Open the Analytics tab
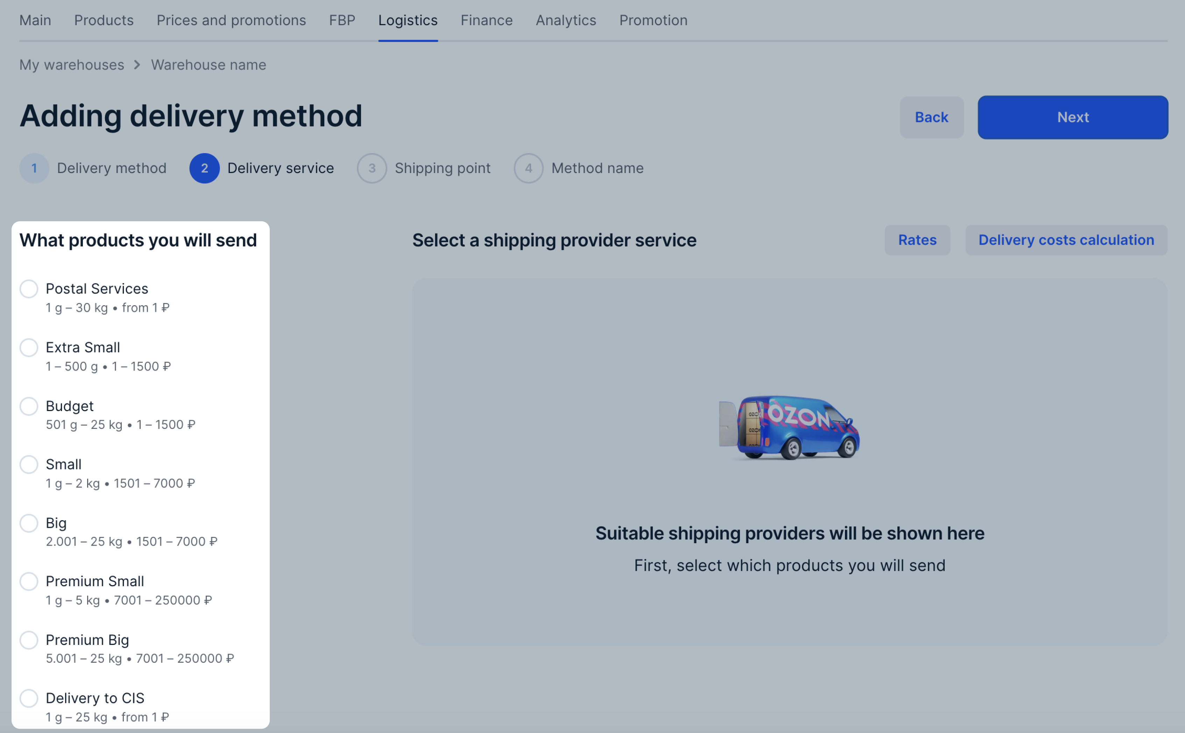The height and width of the screenshot is (733, 1185). click(x=566, y=20)
